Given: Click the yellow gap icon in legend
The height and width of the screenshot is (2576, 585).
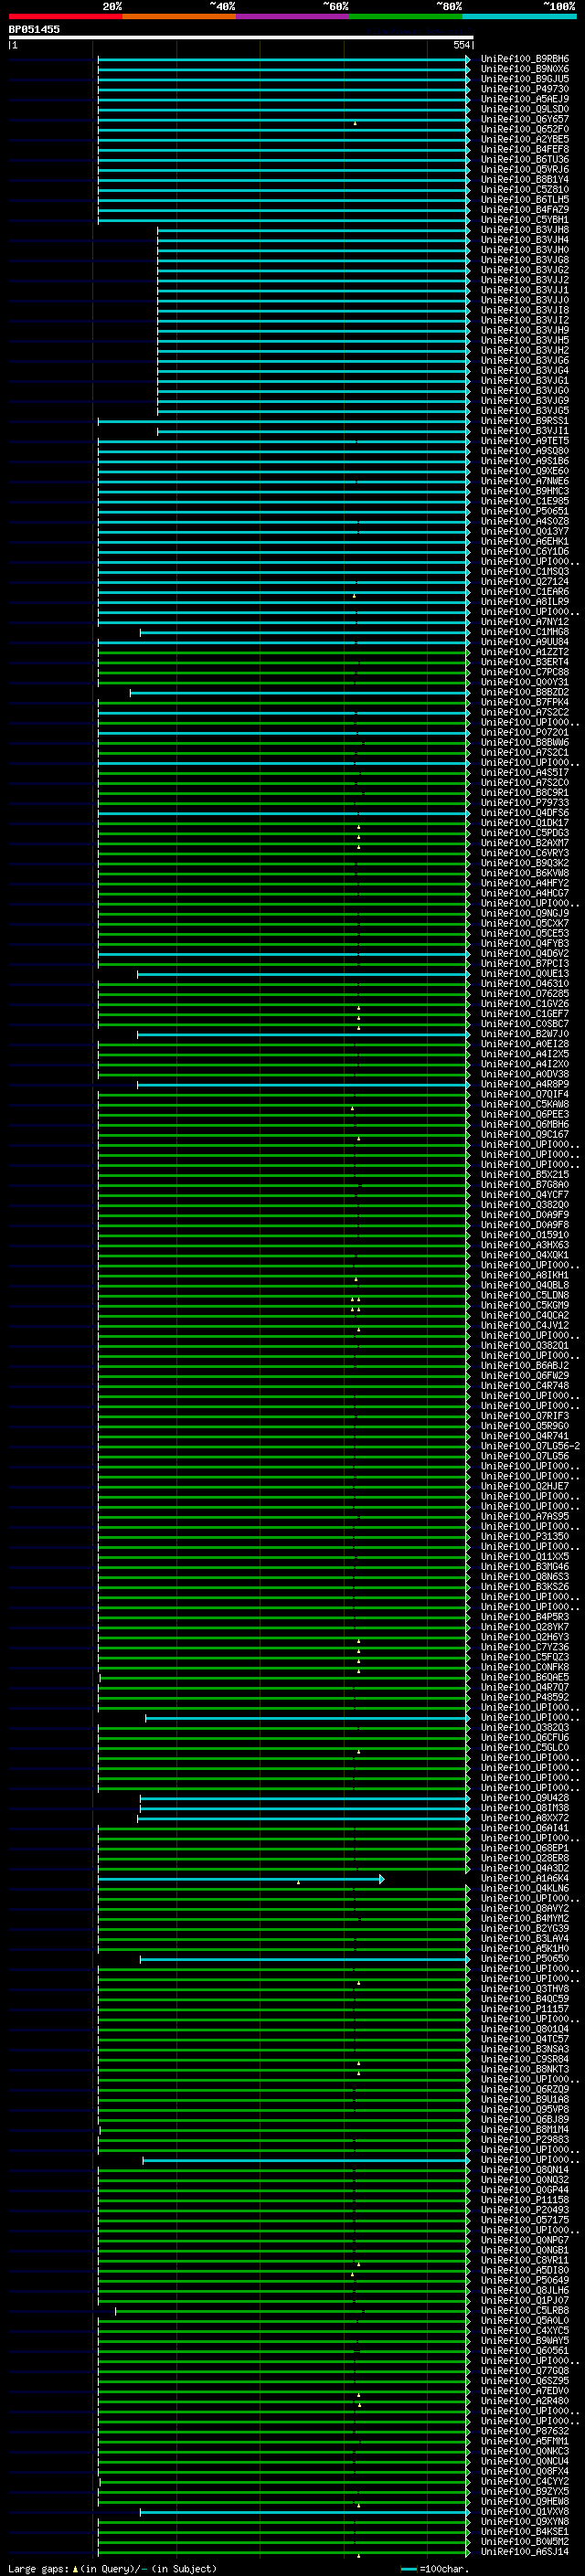Looking at the screenshot, I should point(75,2568).
